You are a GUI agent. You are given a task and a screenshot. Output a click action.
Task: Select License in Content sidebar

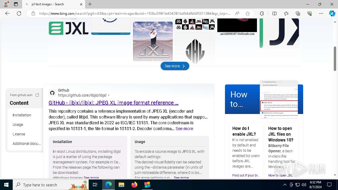[19, 134]
